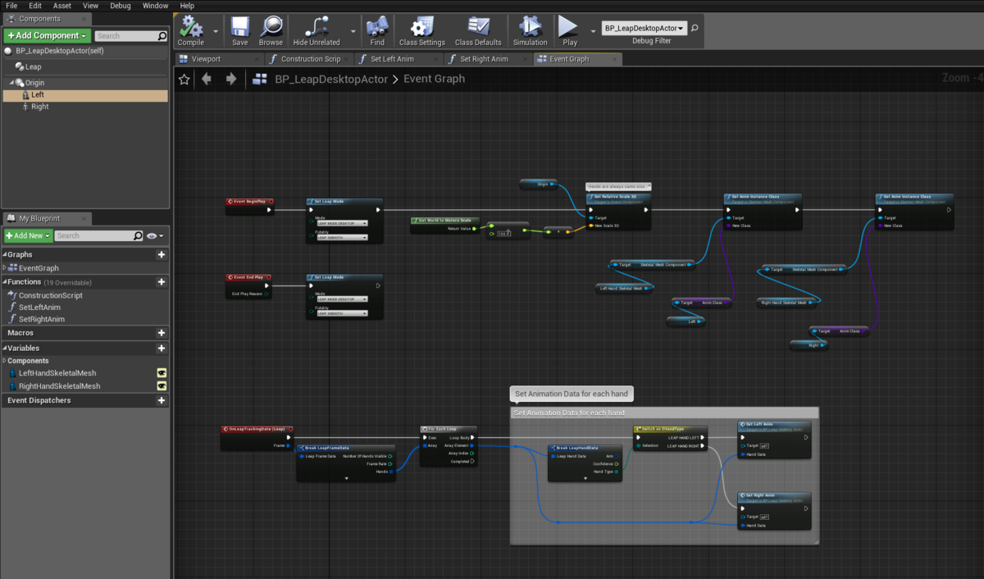Navigate forward with the right arrow in graph header
Viewport: 984px width, 579px height.
[231, 79]
